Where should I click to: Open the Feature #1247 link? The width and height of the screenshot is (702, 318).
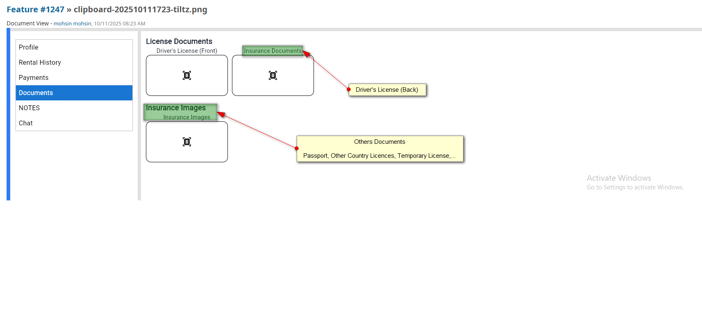(x=35, y=9)
